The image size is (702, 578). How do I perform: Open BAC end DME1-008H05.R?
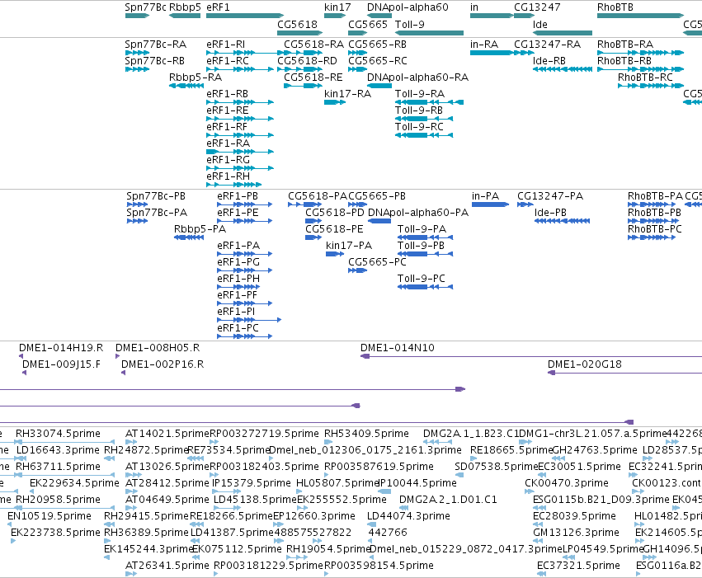click(x=118, y=356)
